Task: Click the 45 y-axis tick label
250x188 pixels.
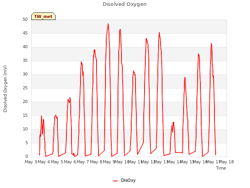Action: (25, 33)
